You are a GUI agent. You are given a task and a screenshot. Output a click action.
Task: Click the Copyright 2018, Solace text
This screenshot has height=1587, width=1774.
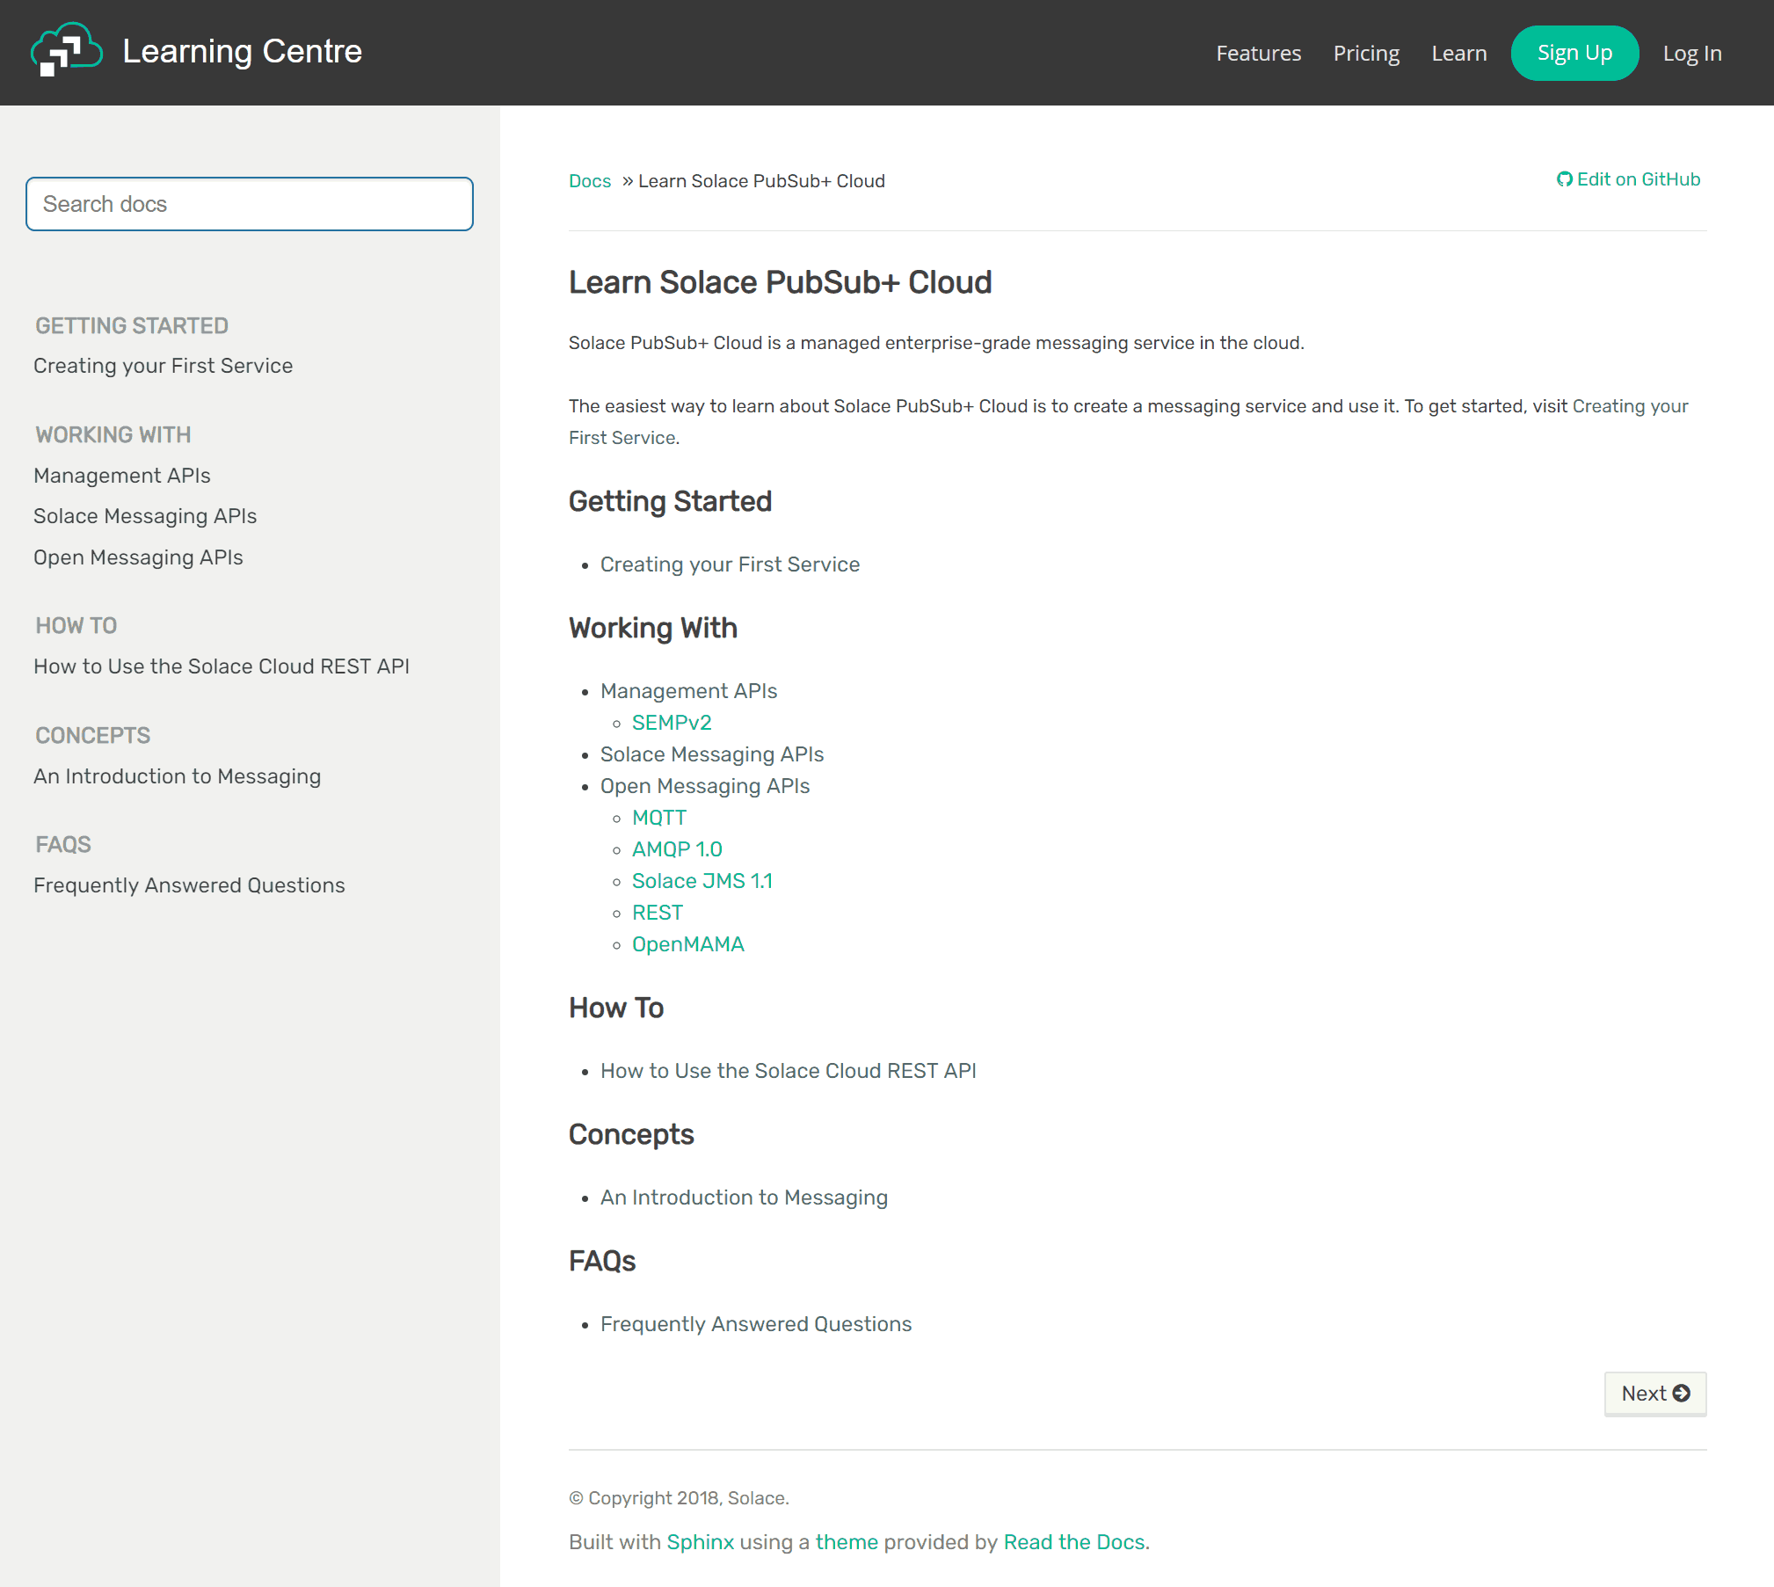(x=679, y=1498)
